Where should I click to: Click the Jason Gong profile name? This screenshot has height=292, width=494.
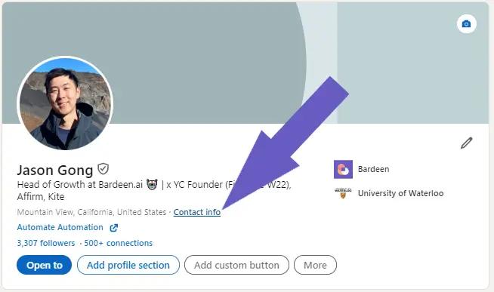click(x=55, y=171)
